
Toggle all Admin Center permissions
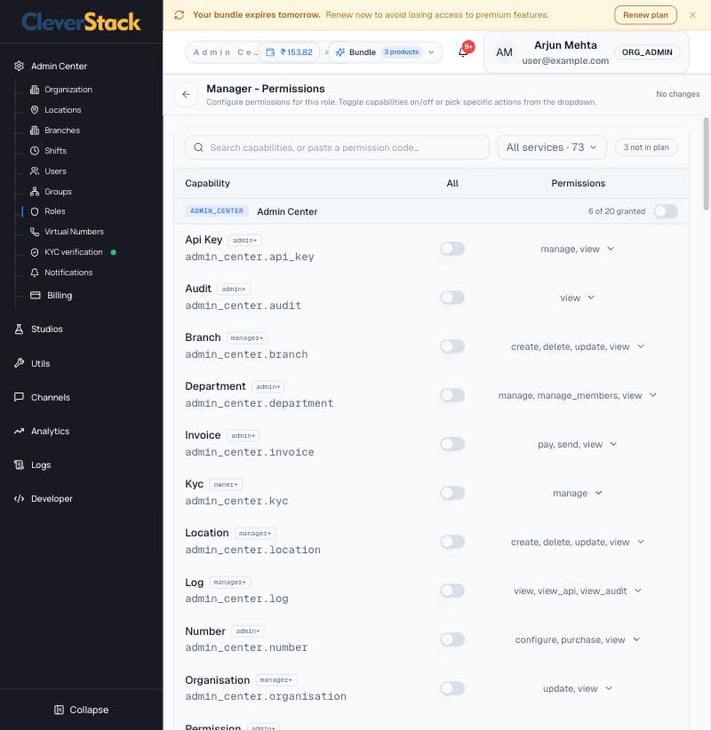666,211
